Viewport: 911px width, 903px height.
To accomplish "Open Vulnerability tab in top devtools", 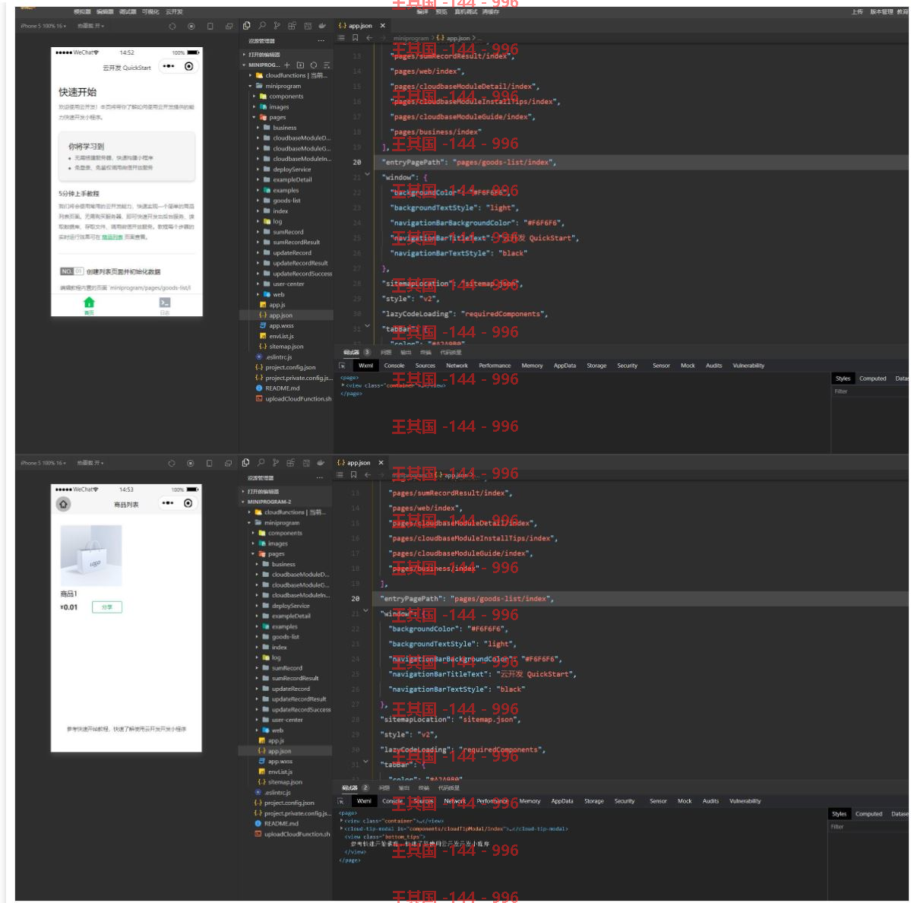I will [748, 366].
